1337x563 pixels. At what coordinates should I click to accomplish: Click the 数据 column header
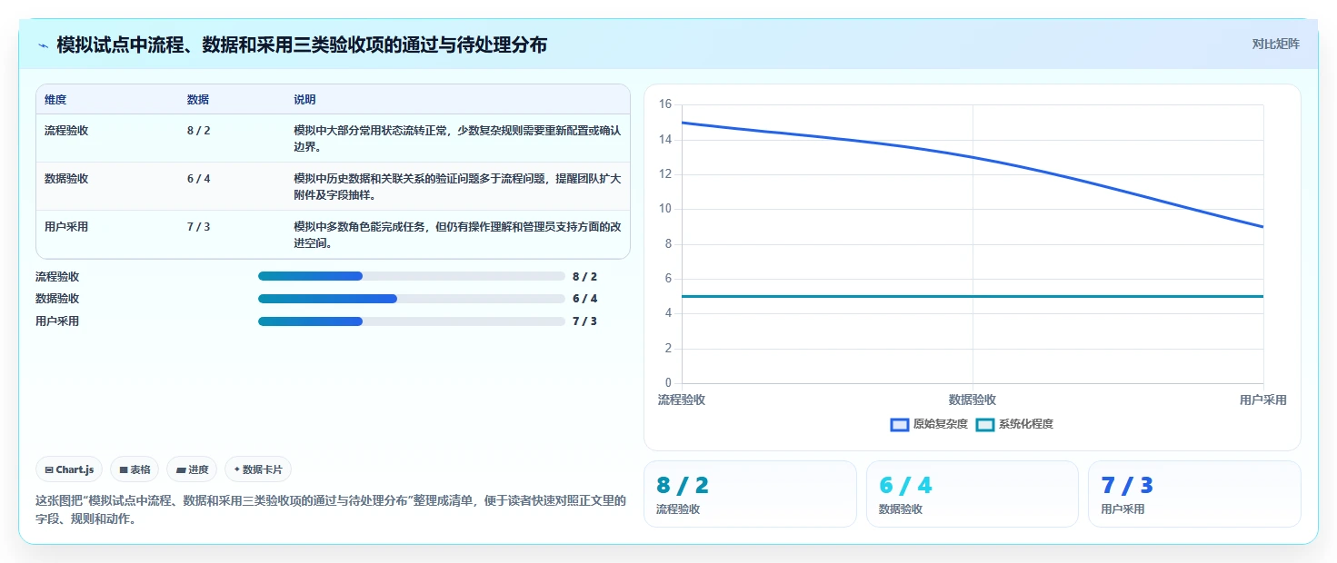click(198, 100)
